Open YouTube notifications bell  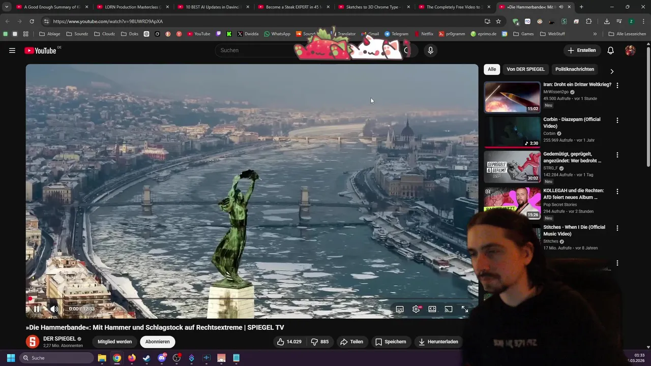tap(611, 50)
